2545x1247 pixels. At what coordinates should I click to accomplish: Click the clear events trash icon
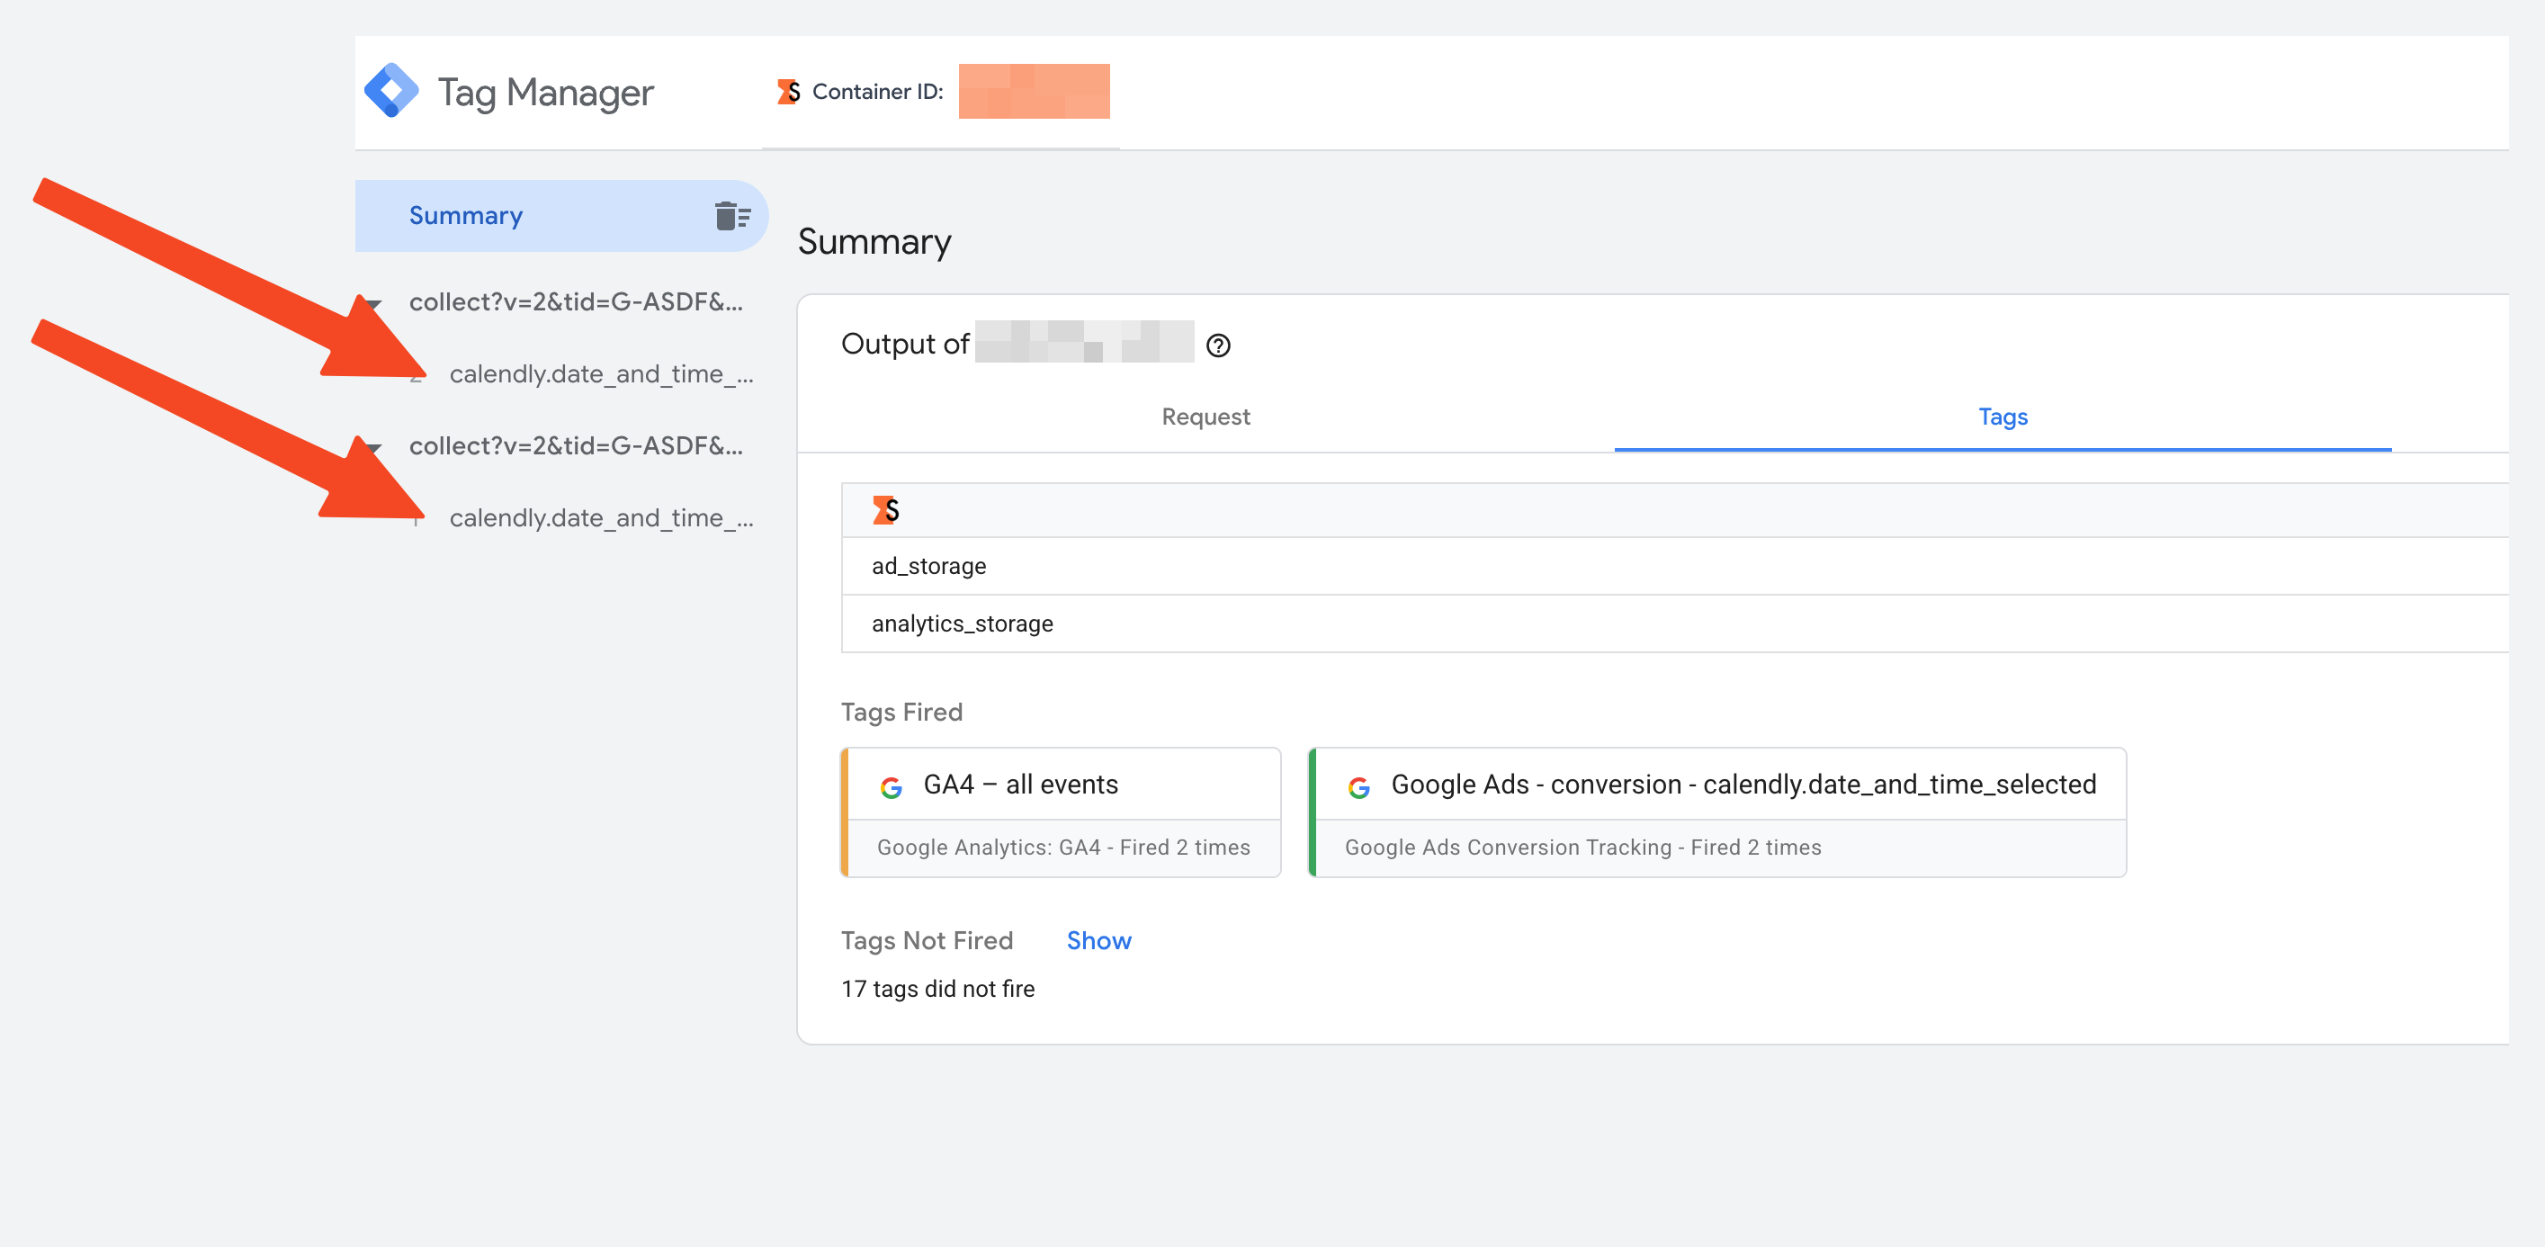pyautogui.click(x=732, y=215)
